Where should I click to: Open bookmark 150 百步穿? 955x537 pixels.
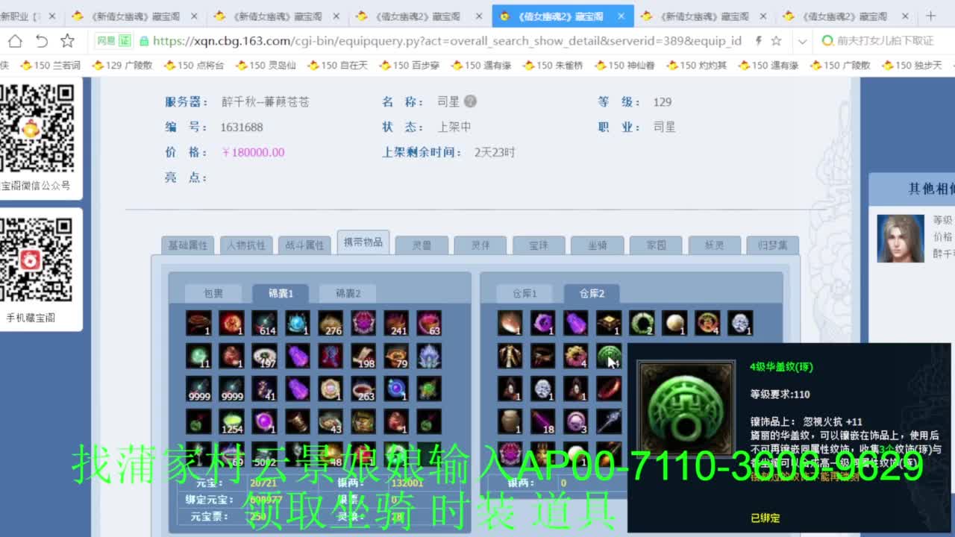[410, 66]
